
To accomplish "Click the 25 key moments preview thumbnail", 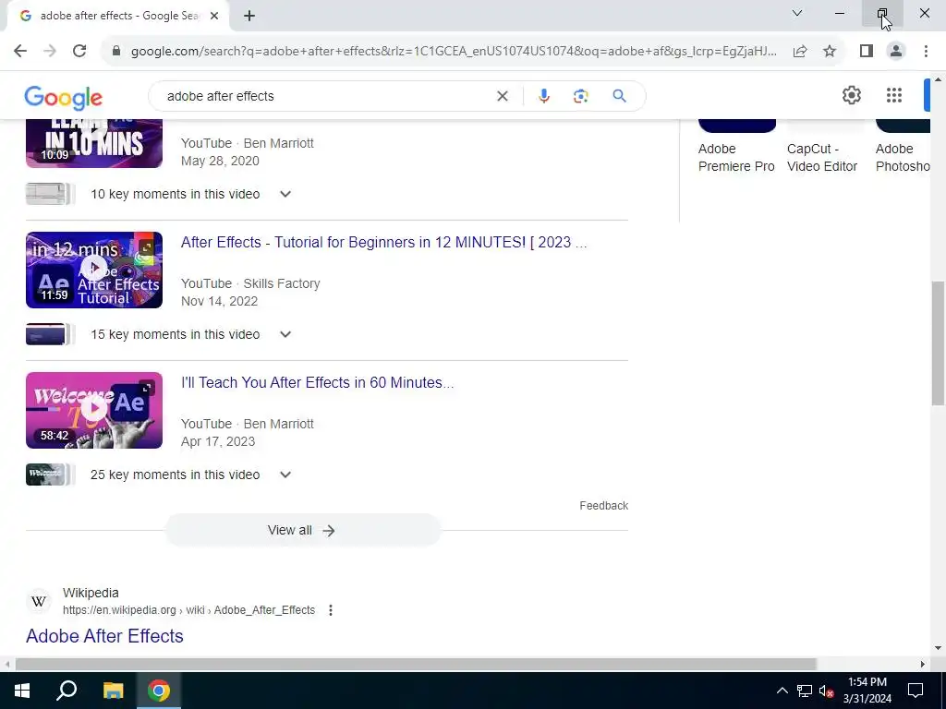I will tap(50, 475).
